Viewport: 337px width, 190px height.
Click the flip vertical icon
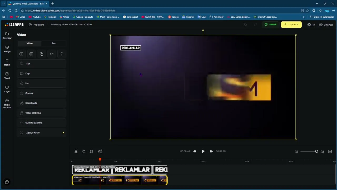62,54
